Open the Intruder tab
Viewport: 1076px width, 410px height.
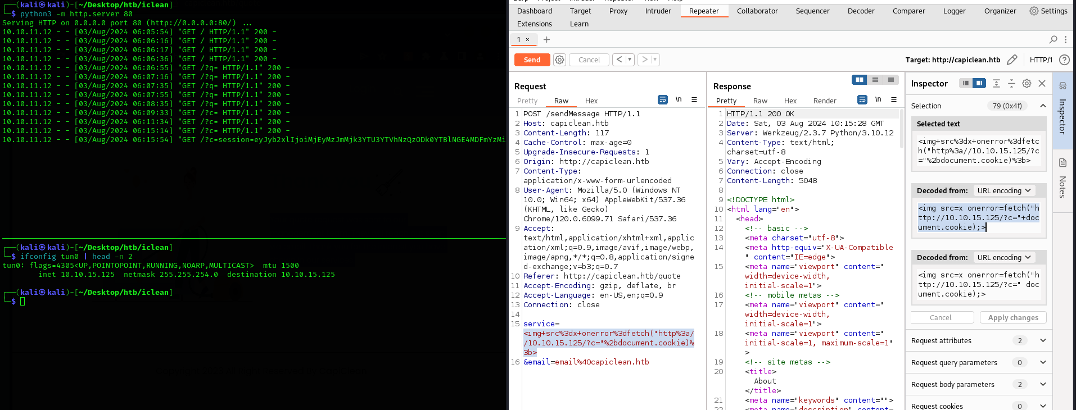tap(658, 11)
